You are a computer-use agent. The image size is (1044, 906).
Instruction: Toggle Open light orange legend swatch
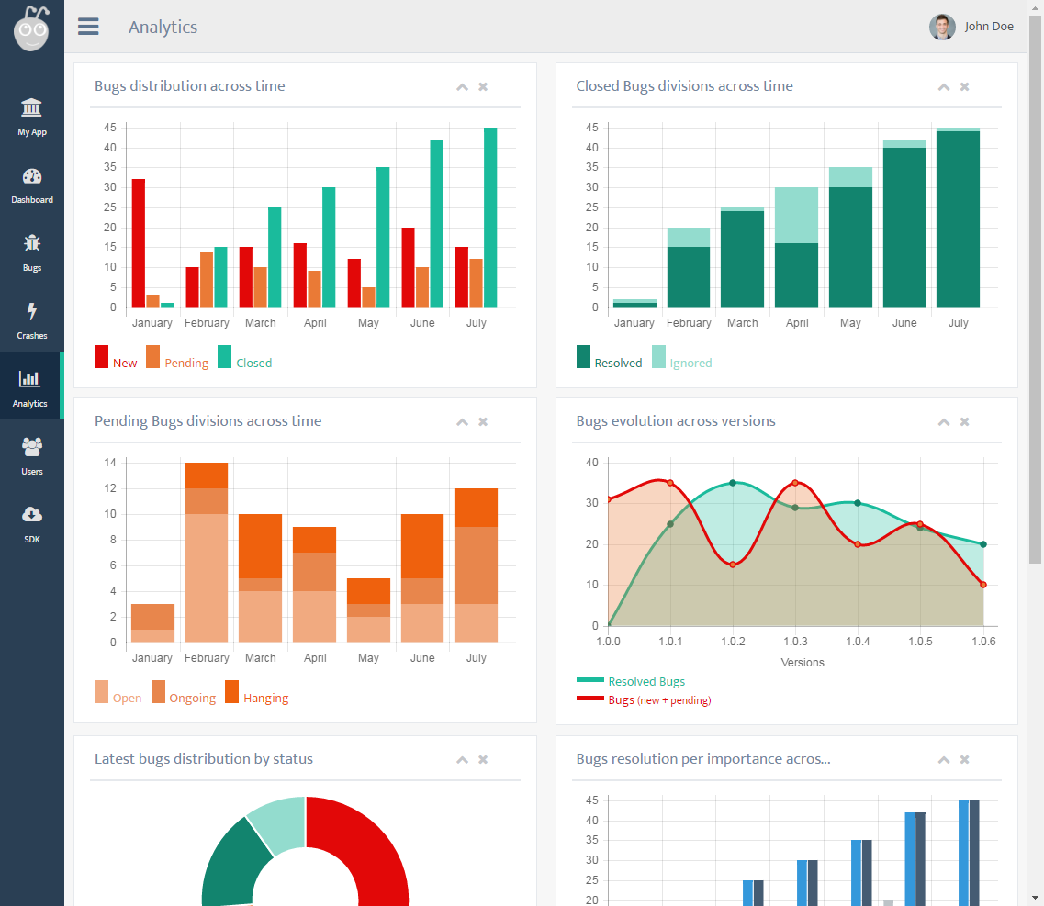point(101,691)
